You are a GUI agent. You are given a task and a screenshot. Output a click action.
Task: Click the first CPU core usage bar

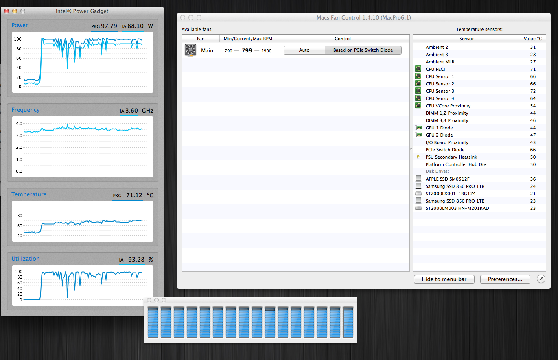point(153,322)
